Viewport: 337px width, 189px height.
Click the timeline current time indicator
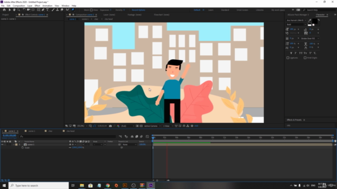tap(153, 138)
